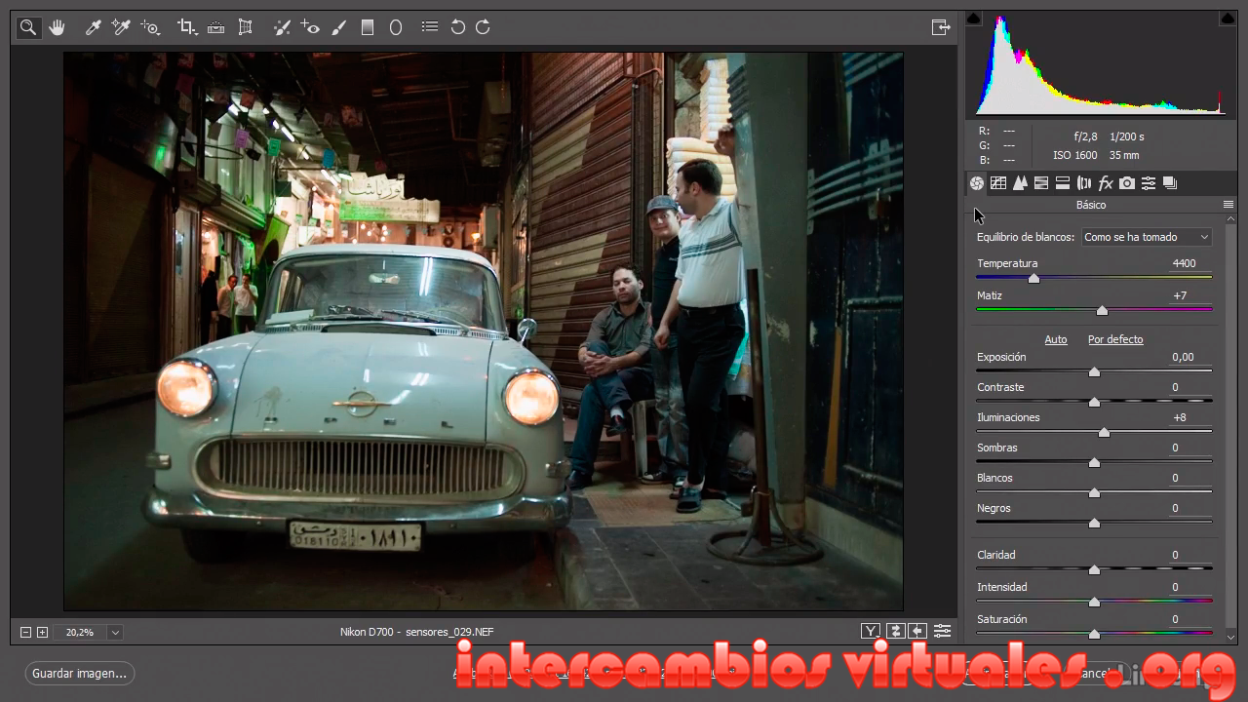Select the Graduated Filter tool
The width and height of the screenshot is (1248, 702).
368,27
